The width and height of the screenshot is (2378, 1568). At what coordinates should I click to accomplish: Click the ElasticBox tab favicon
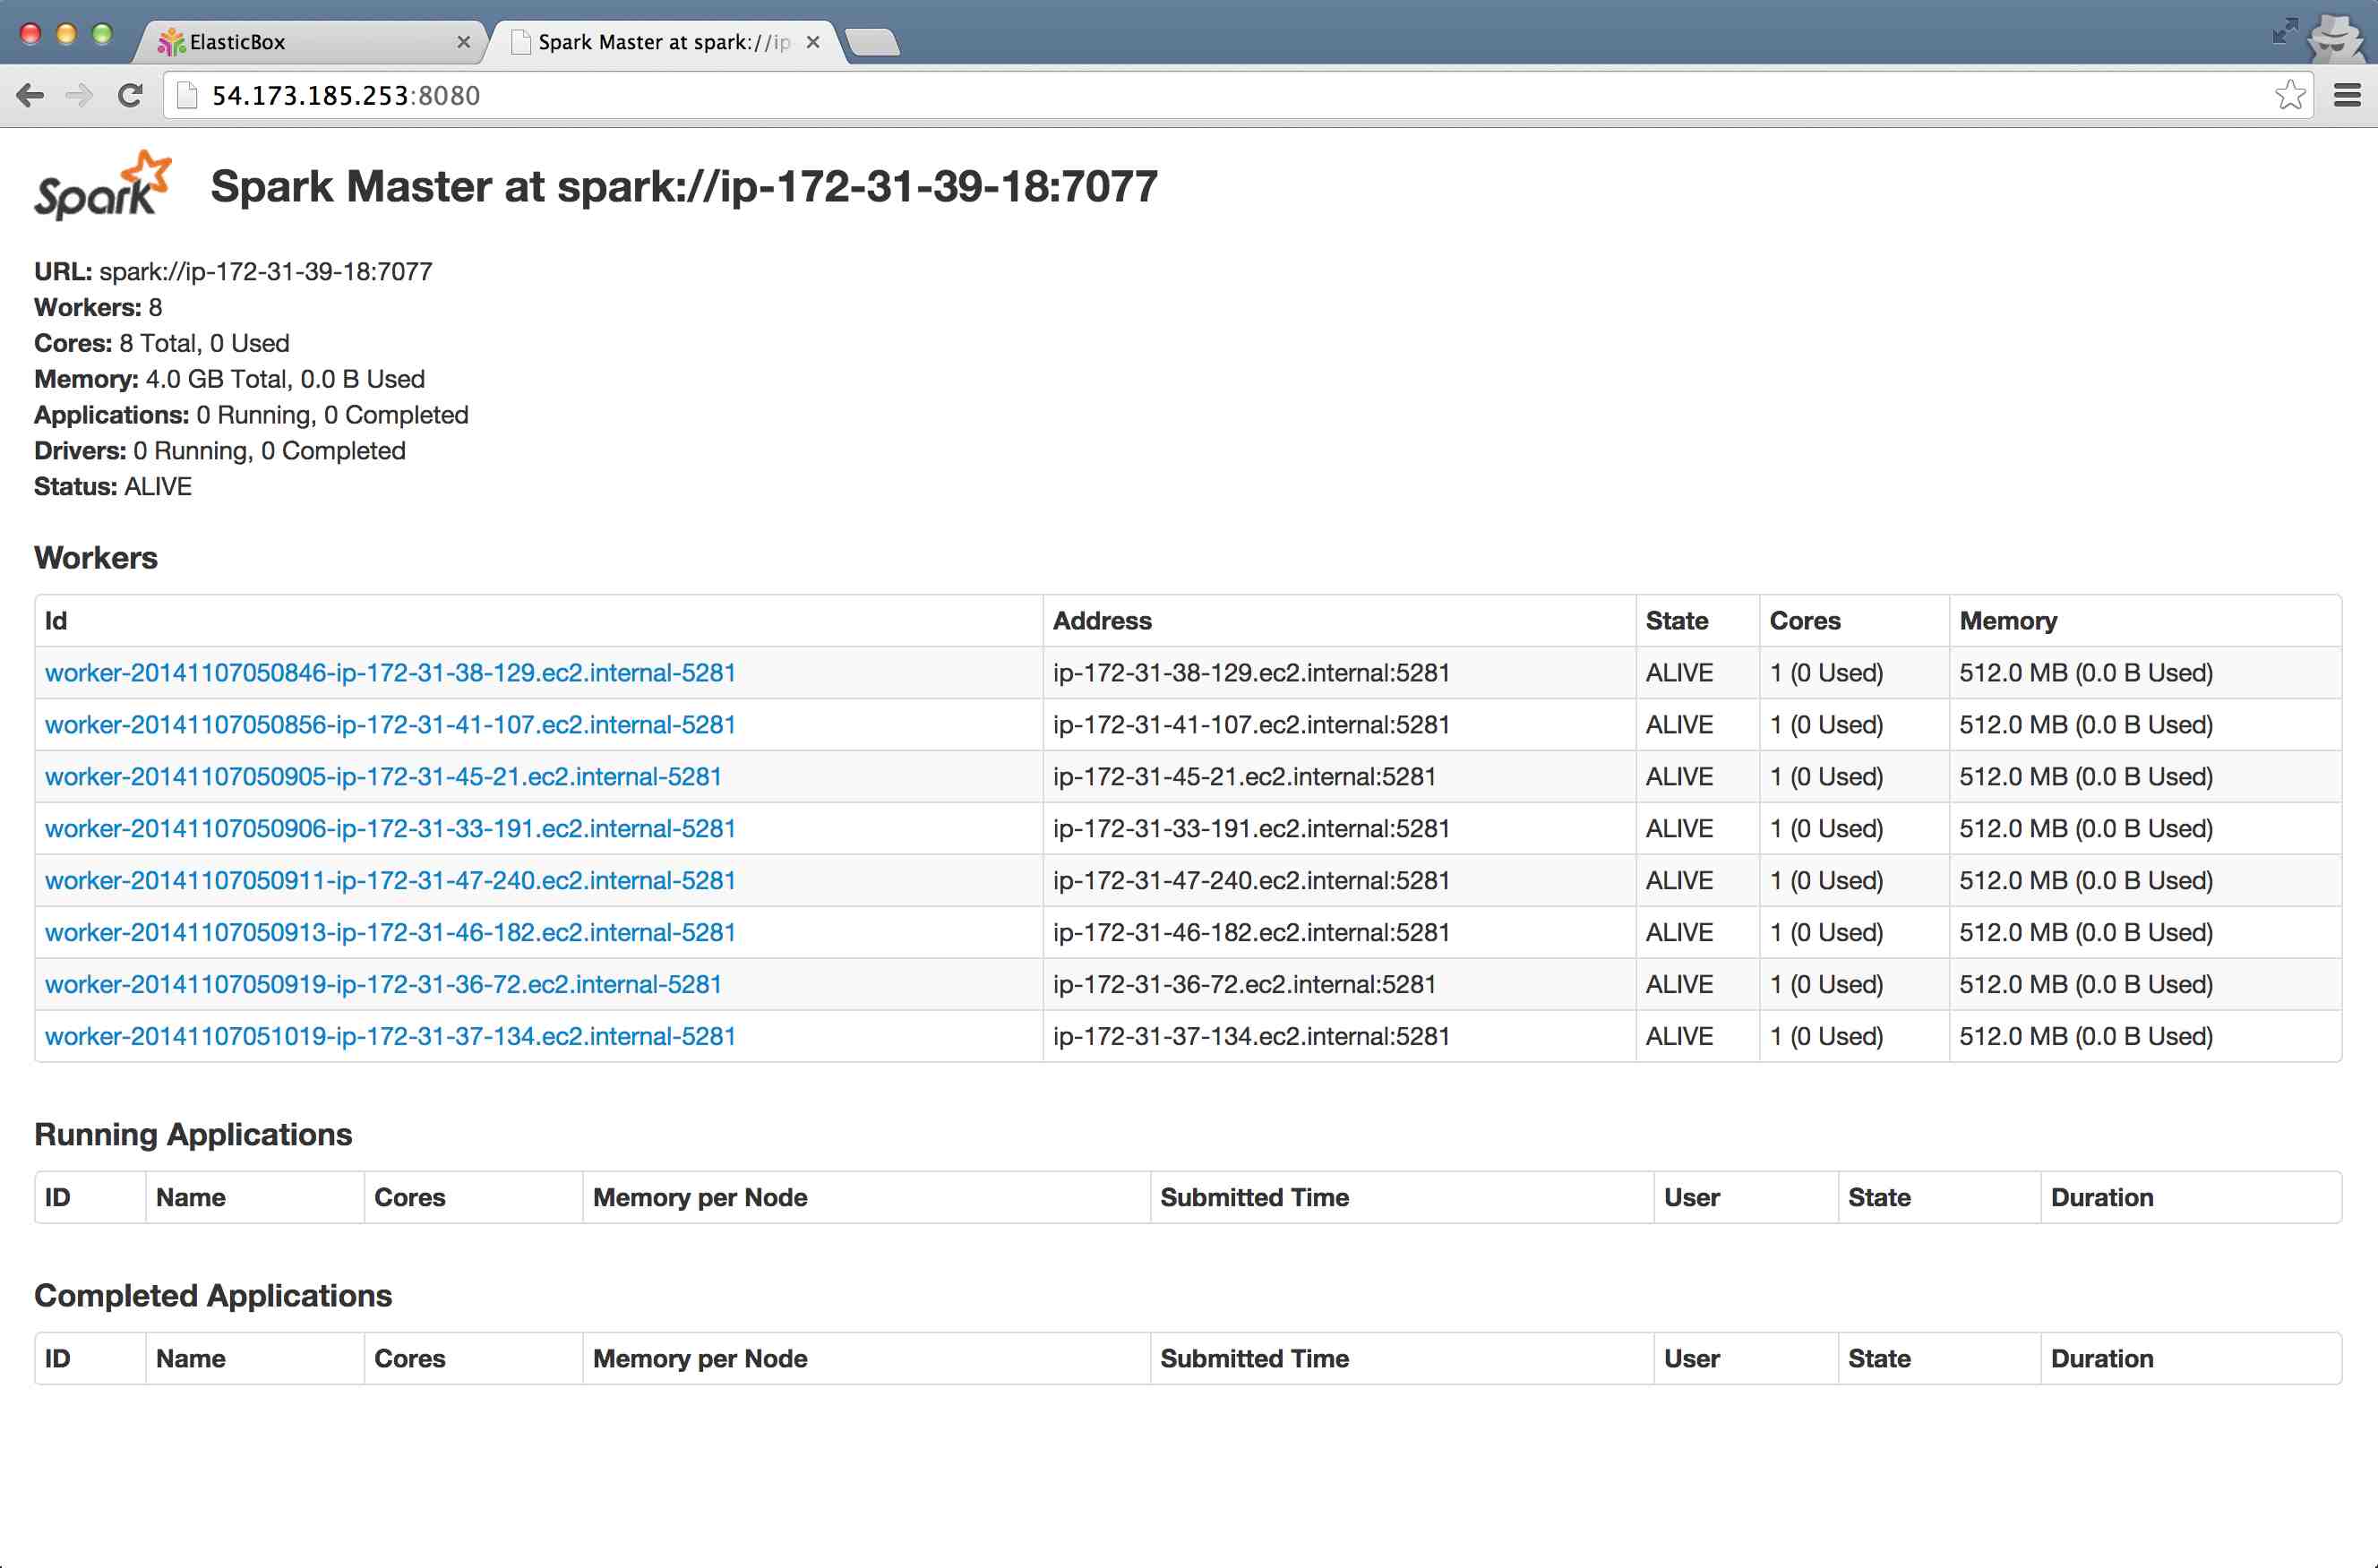(172, 42)
